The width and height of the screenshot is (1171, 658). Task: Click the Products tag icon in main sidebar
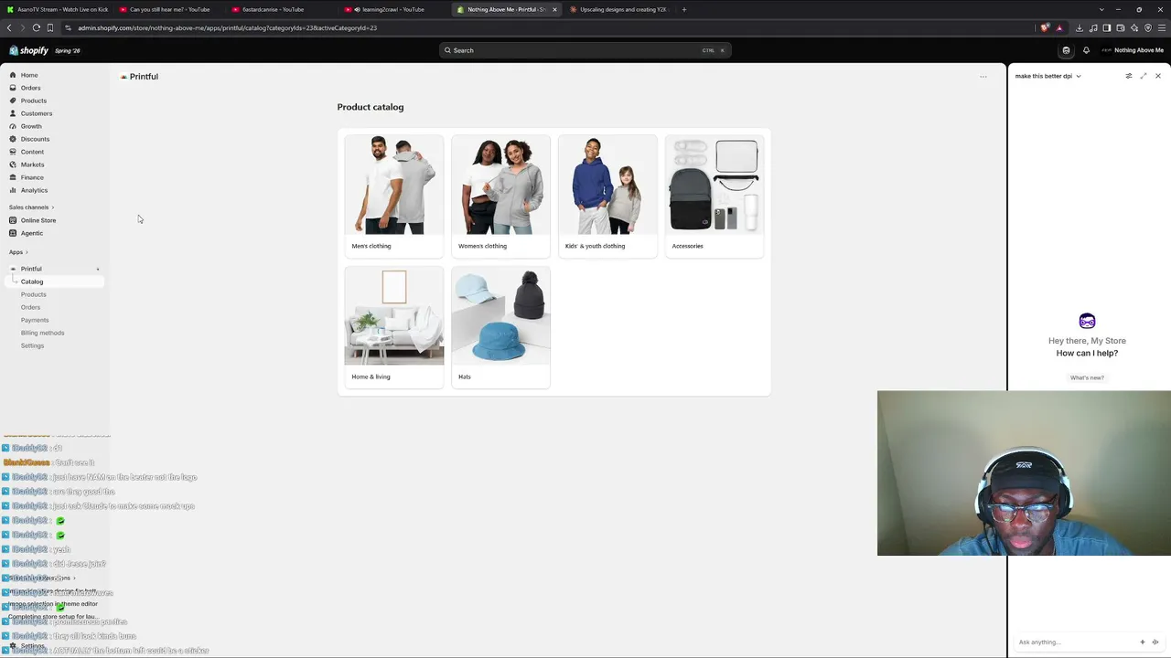point(13,101)
